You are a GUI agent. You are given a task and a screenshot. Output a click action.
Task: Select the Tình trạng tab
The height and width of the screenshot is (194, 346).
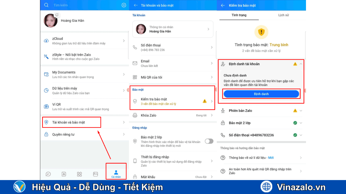click(x=239, y=15)
